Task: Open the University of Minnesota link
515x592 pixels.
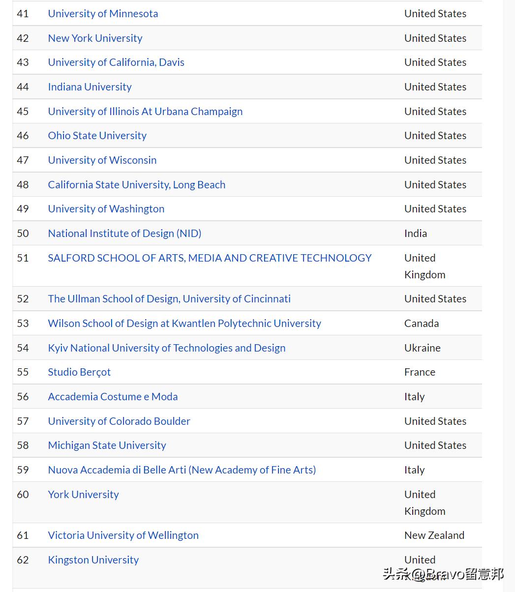Action: pyautogui.click(x=103, y=14)
